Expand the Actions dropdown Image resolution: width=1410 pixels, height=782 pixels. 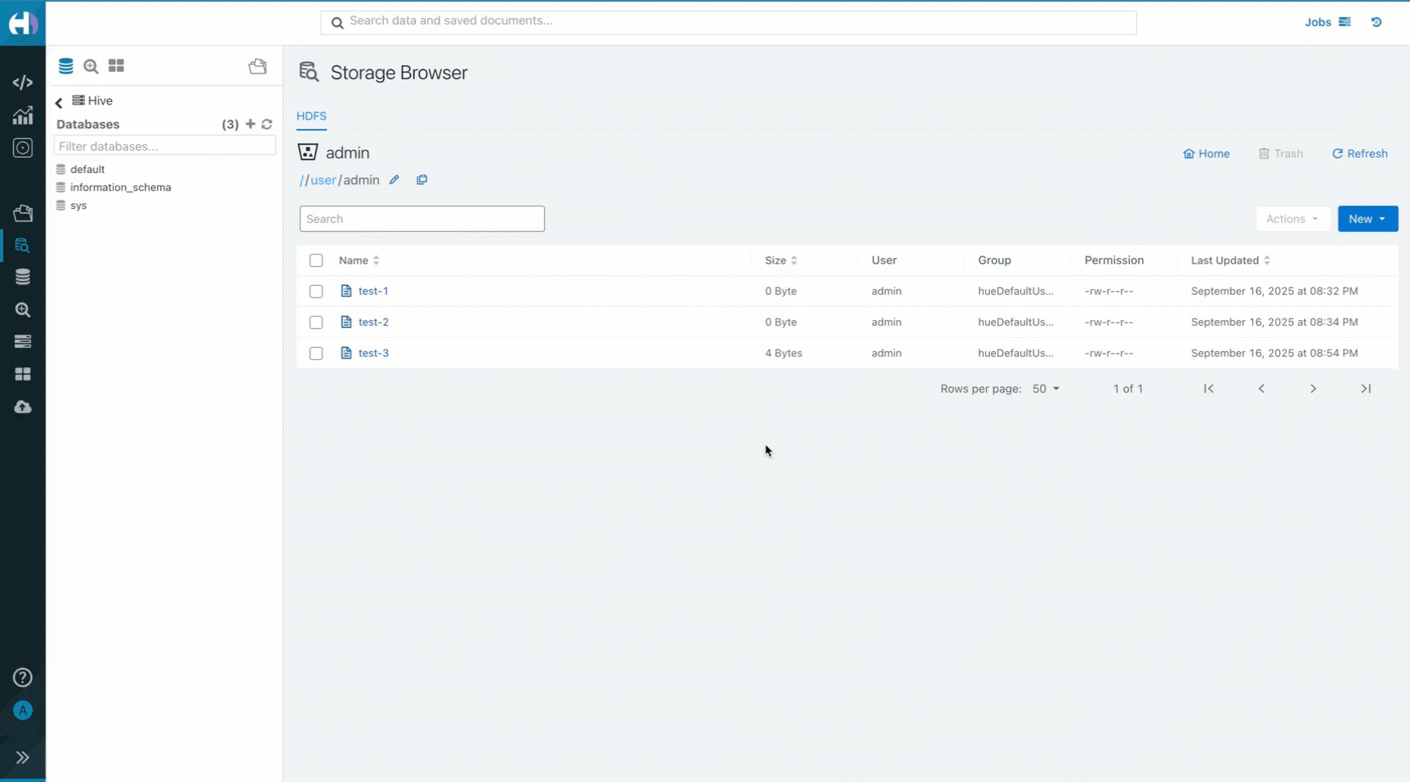tap(1292, 219)
